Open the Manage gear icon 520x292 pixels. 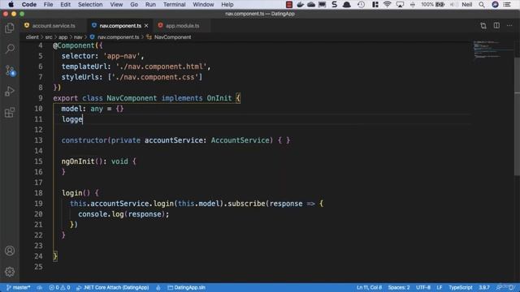pos(10,272)
